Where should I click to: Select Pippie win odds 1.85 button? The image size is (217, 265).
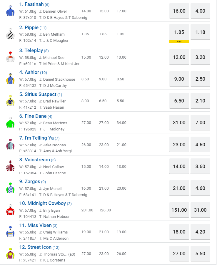click(x=179, y=32)
